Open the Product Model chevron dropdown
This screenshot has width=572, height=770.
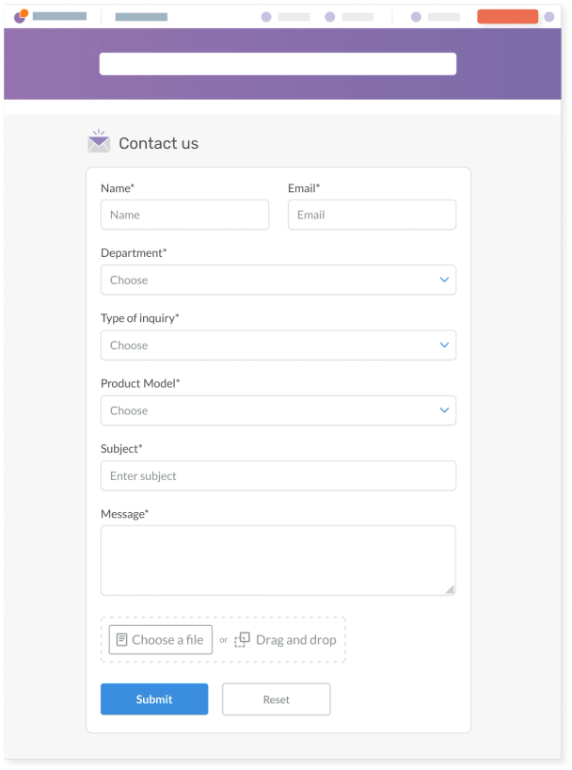click(444, 410)
